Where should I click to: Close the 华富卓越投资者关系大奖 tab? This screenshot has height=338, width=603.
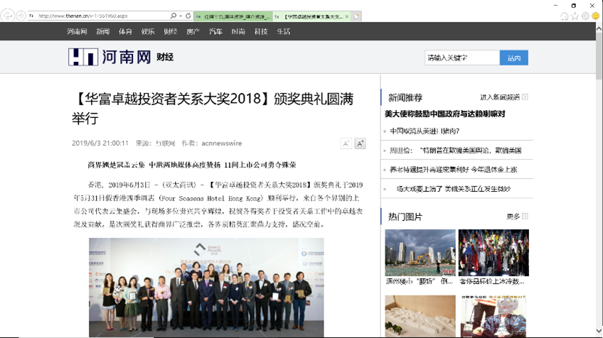[x=347, y=16]
